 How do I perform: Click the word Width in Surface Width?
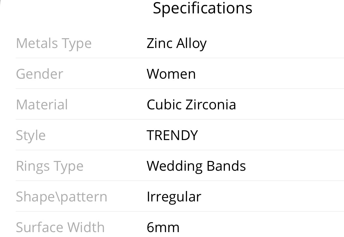point(86,227)
